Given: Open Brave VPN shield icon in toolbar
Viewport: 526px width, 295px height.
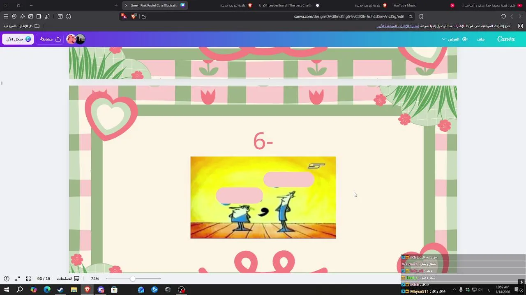Looking at the screenshot, I should point(14,16).
